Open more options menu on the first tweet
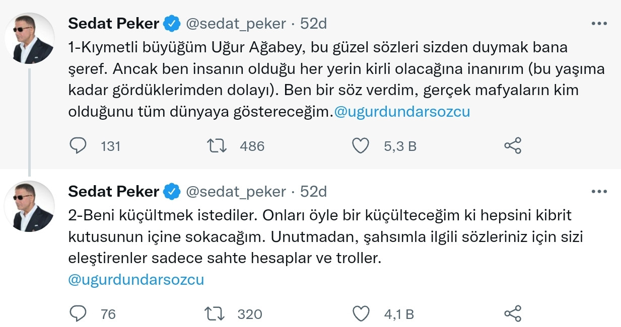 599,23
